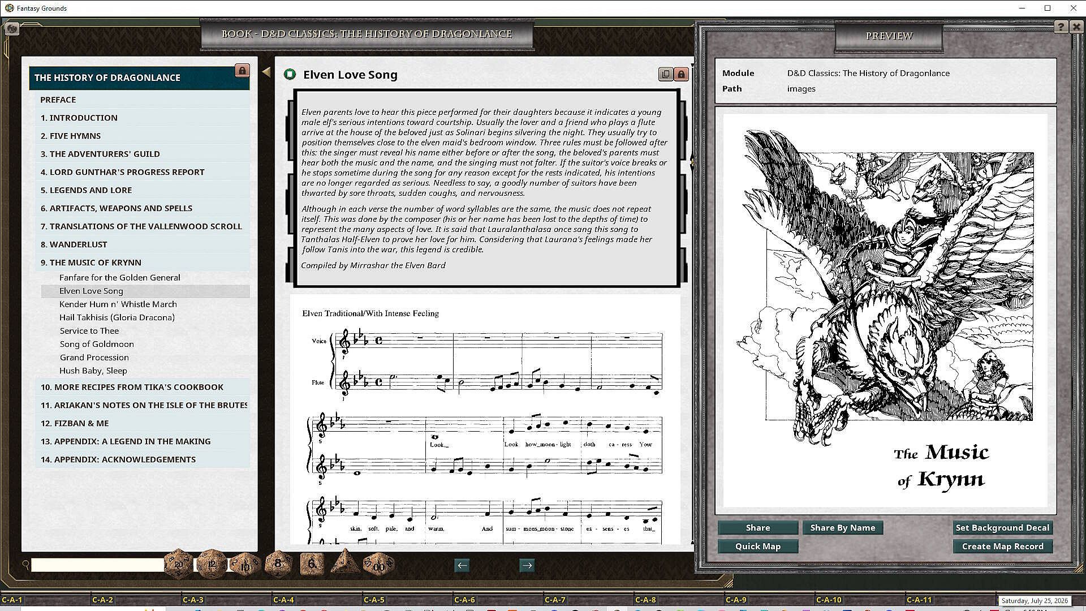Click the Share button
The width and height of the screenshot is (1086, 611).
click(757, 527)
